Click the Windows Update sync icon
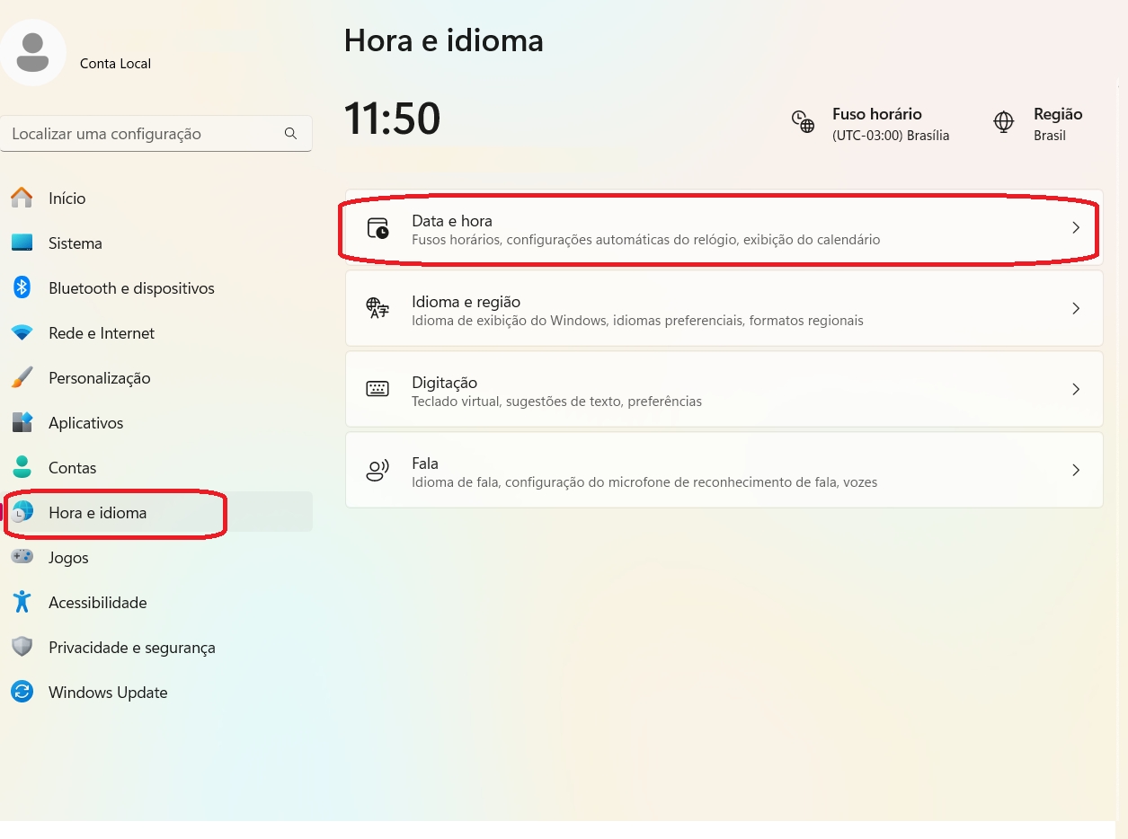This screenshot has height=839, width=1128. click(22, 692)
